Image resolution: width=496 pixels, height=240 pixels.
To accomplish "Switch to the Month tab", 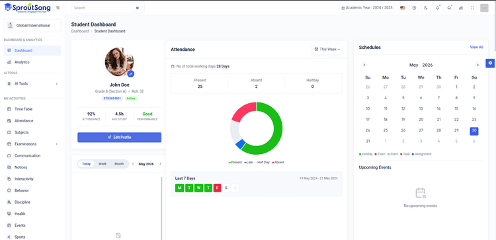I will pyautogui.click(x=119, y=164).
